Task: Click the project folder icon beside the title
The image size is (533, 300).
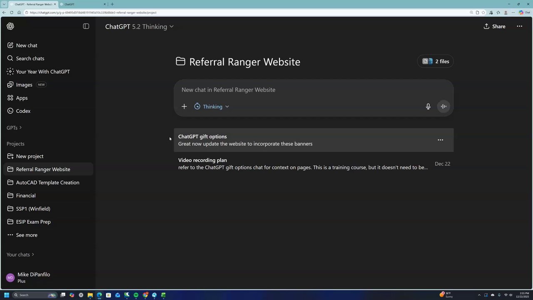Action: 180,62
